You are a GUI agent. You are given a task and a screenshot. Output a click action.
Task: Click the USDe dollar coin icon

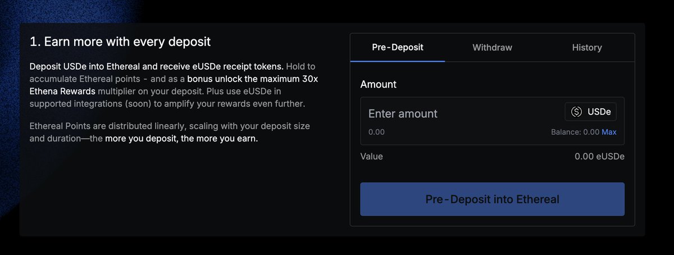[x=576, y=112]
